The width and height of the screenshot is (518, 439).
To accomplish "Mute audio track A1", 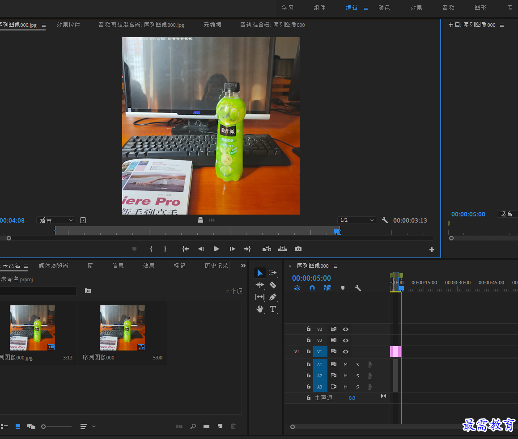I will (345, 364).
